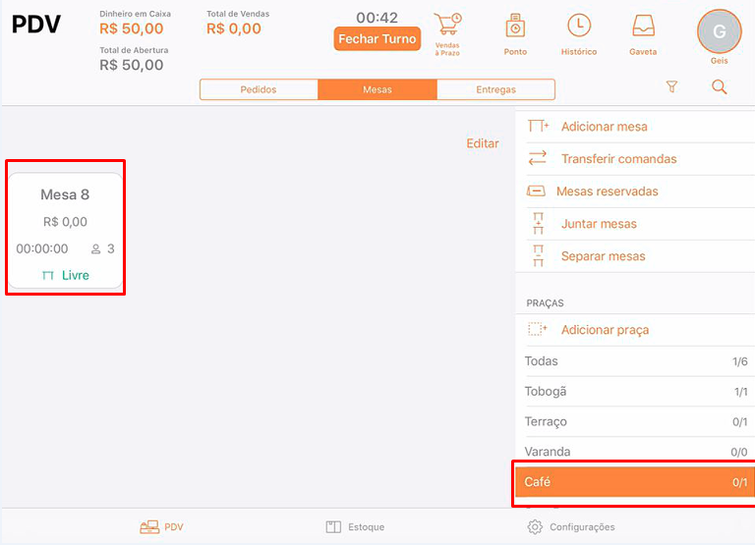This screenshot has width=755, height=545.
Task: Click the PDV title logo
Action: (x=36, y=25)
